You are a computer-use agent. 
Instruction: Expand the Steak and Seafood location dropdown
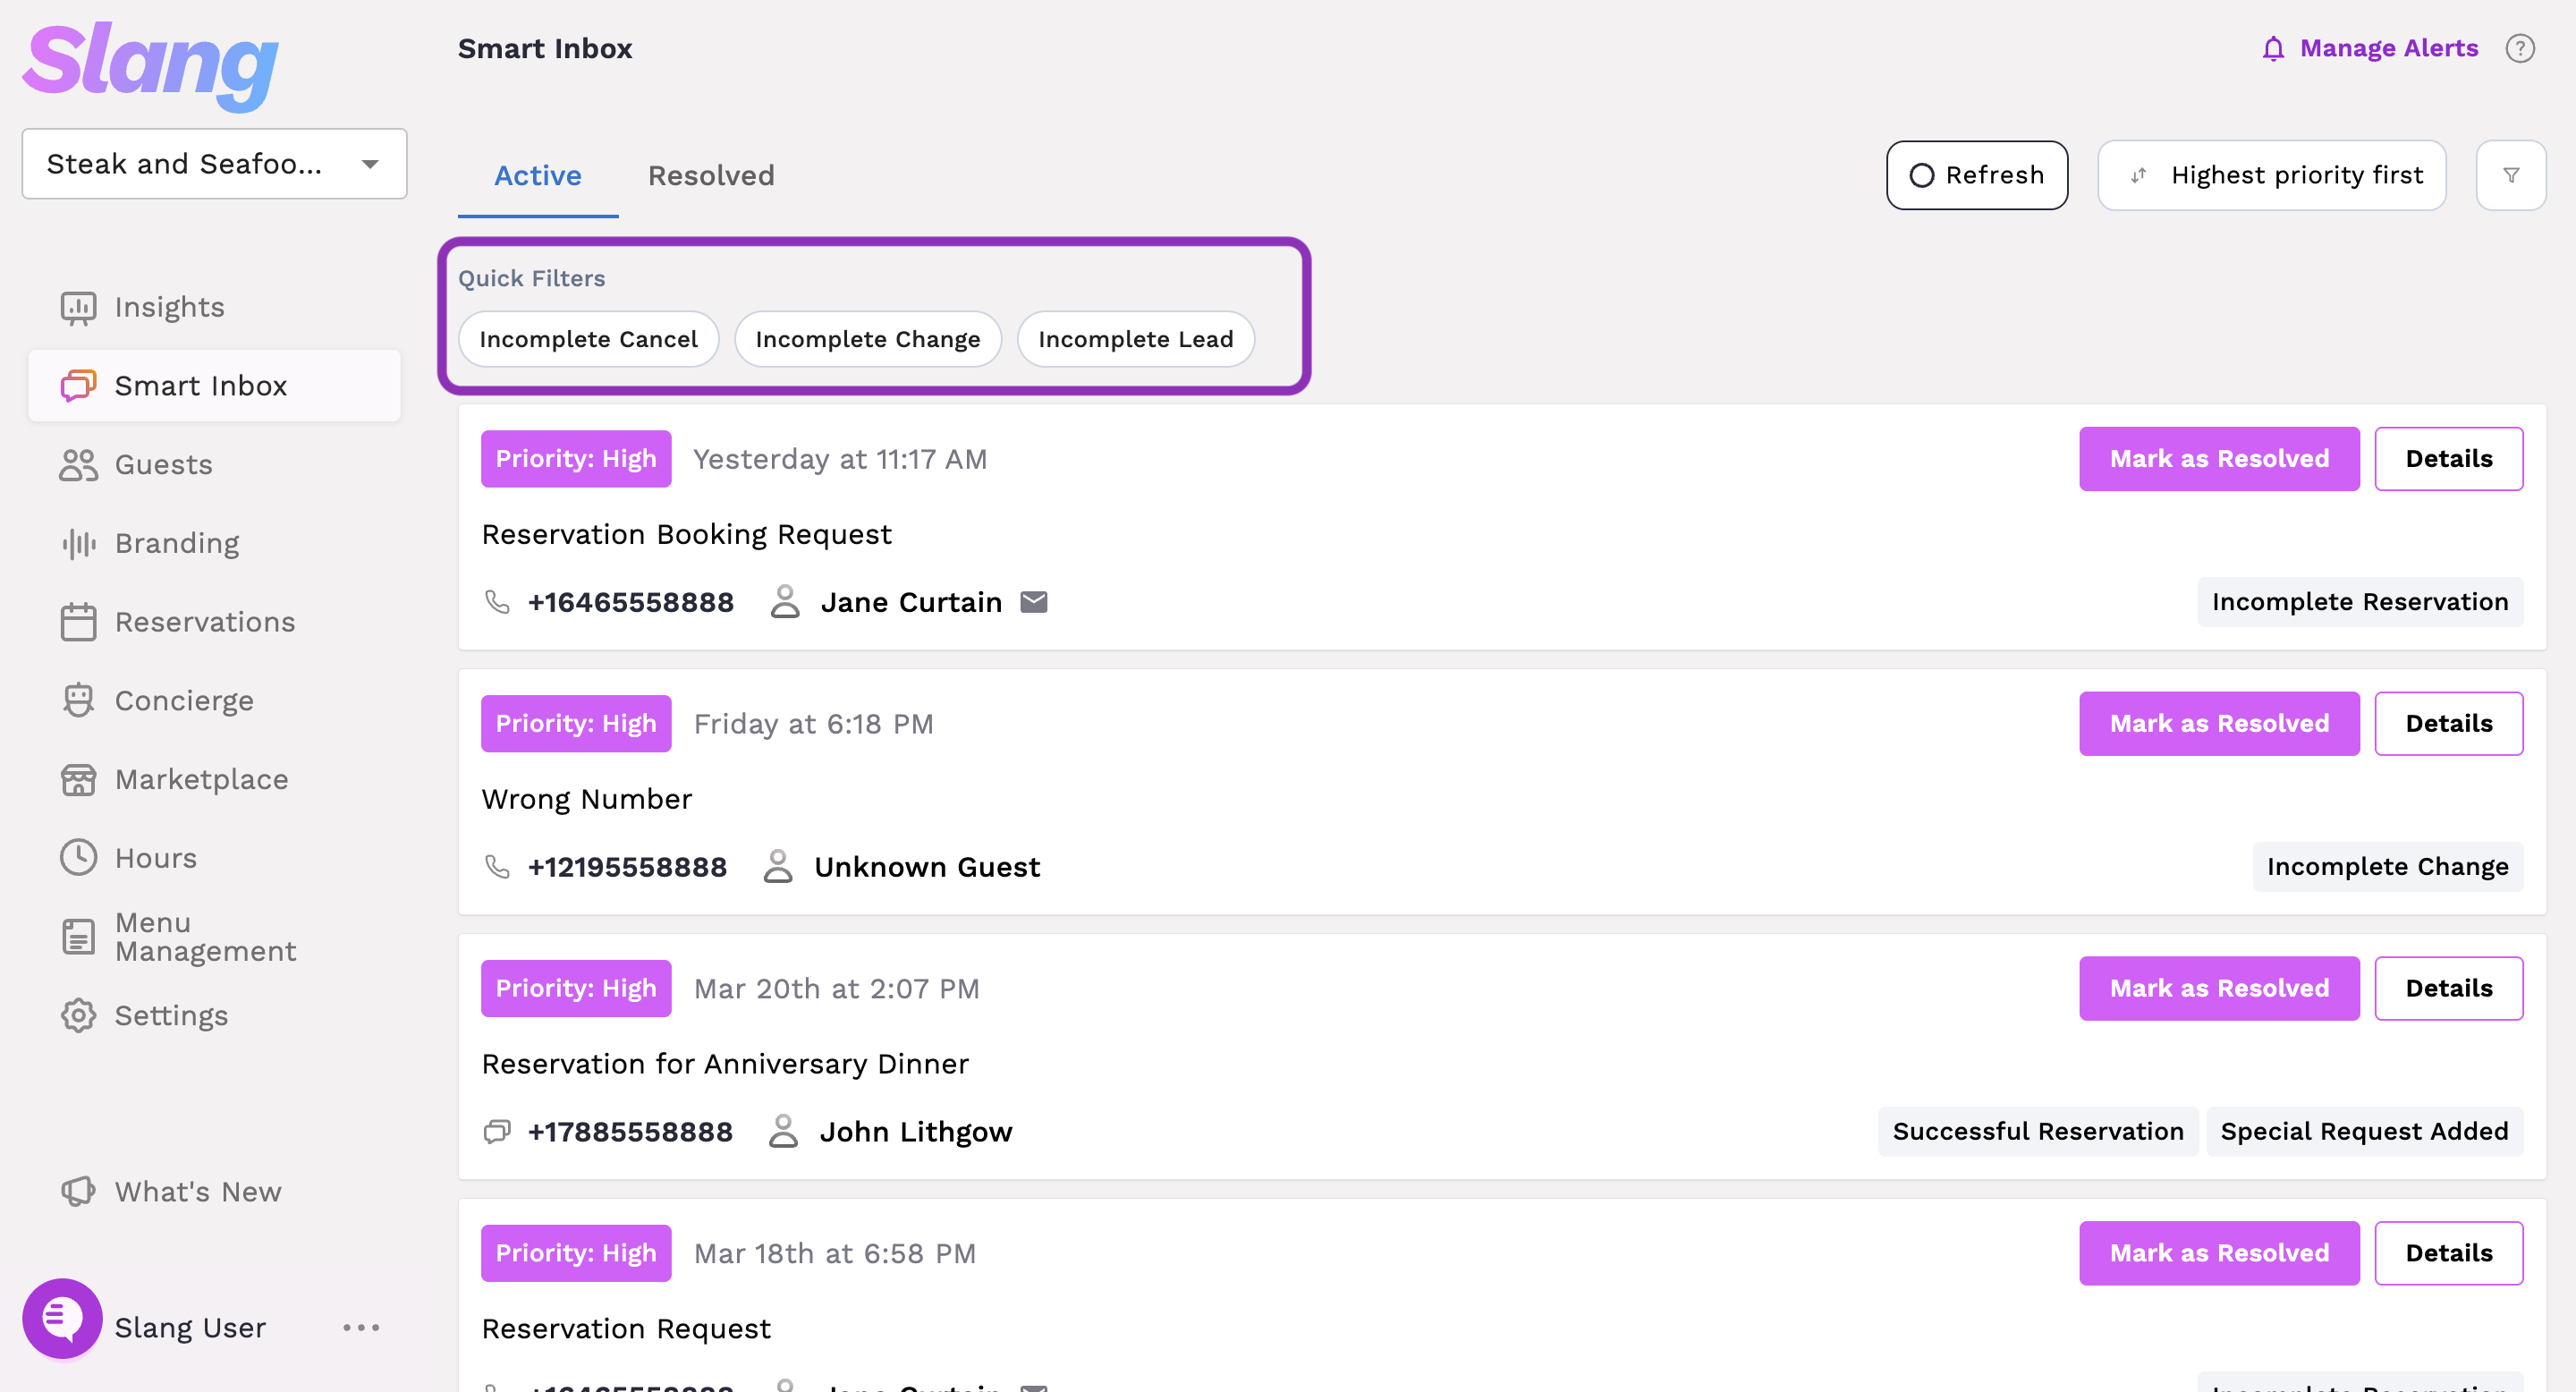(215, 164)
